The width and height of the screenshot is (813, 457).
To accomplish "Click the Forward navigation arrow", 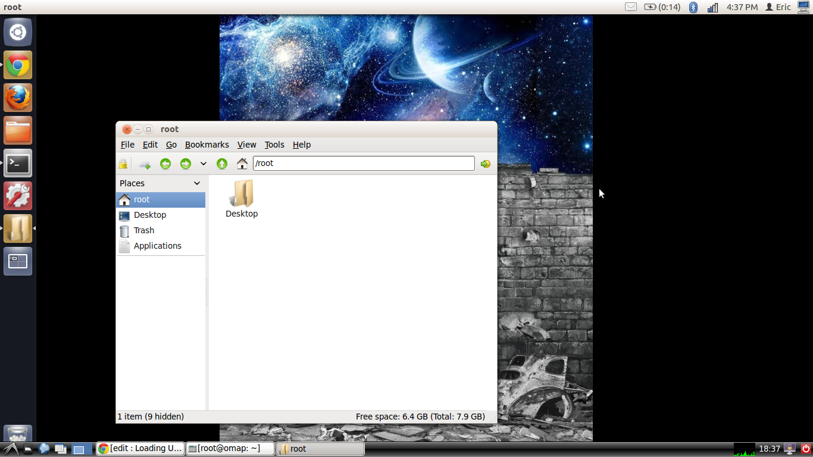I will tap(186, 164).
